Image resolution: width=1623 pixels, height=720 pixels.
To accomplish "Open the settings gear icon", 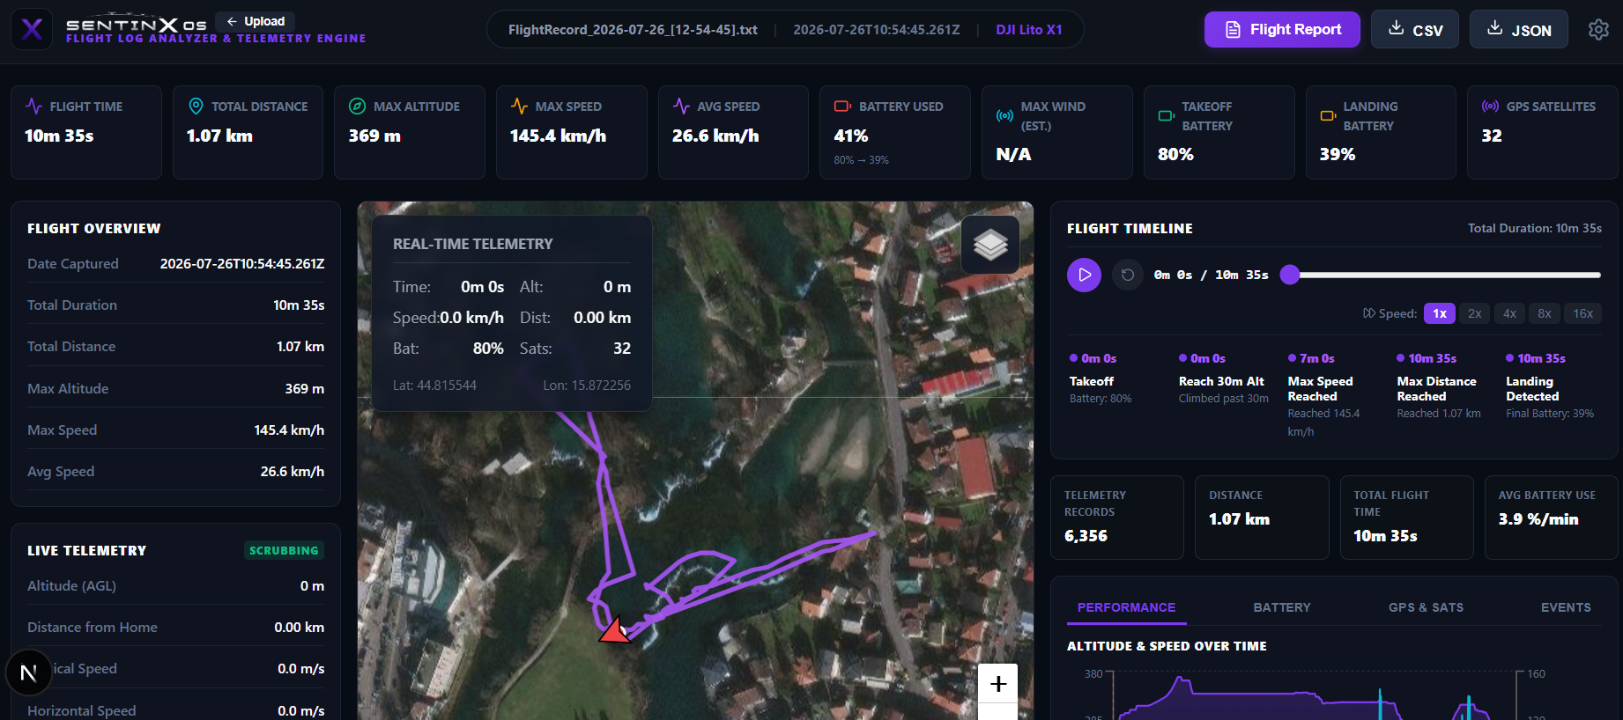I will [x=1598, y=30].
